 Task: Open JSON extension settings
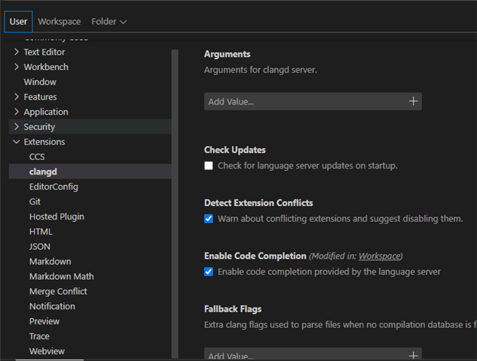point(39,247)
